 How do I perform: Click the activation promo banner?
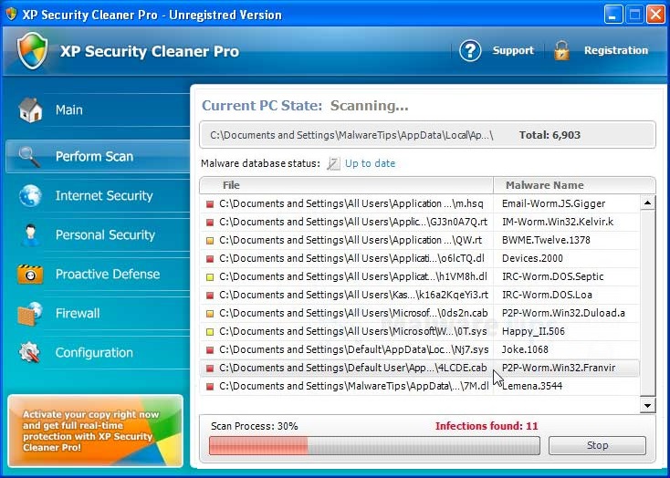click(95, 430)
